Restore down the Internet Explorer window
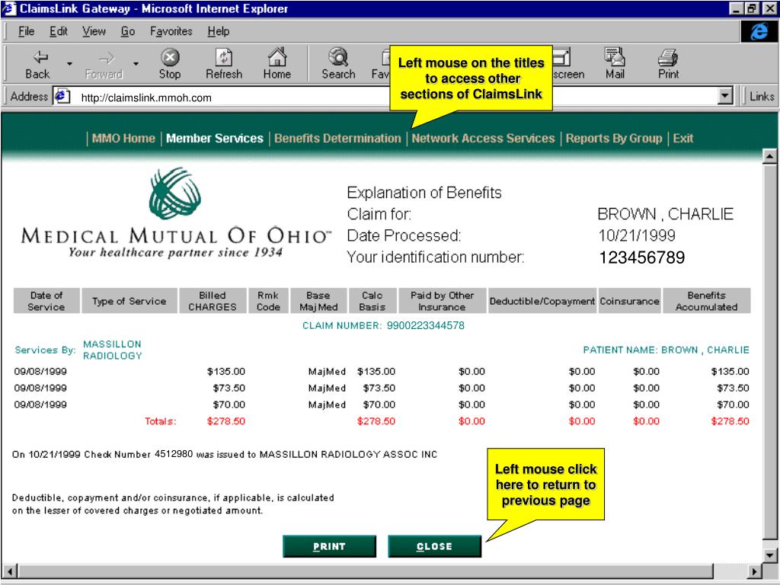The image size is (780, 585). 751,8
